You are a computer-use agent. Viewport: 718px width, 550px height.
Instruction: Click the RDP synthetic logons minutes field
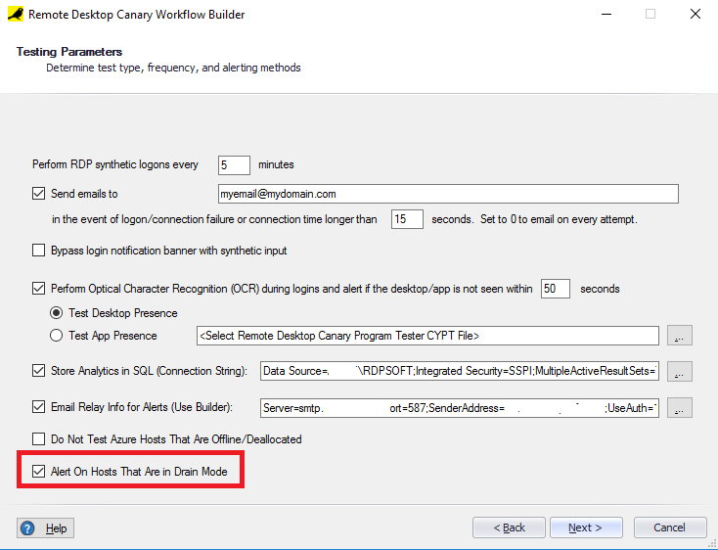pos(234,165)
